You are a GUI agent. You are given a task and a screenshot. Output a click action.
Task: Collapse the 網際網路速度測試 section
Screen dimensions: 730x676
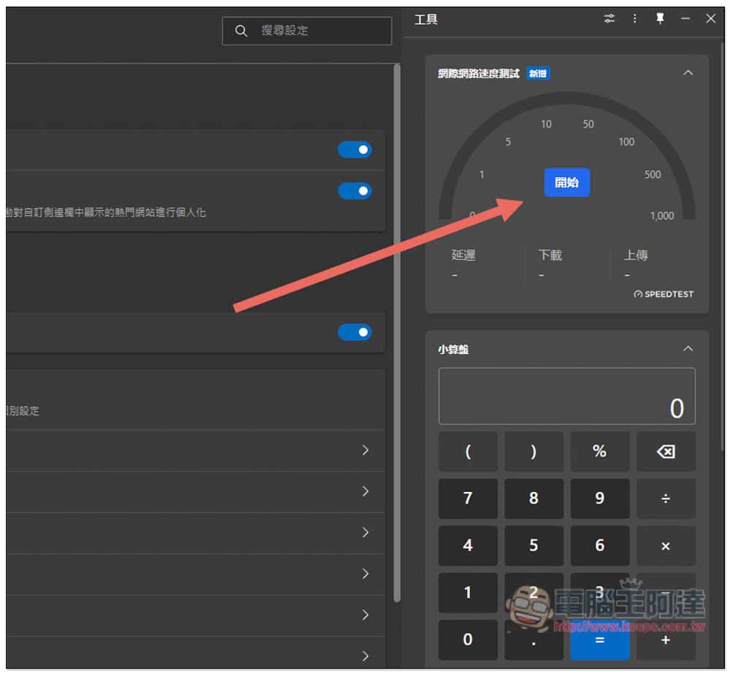point(688,73)
